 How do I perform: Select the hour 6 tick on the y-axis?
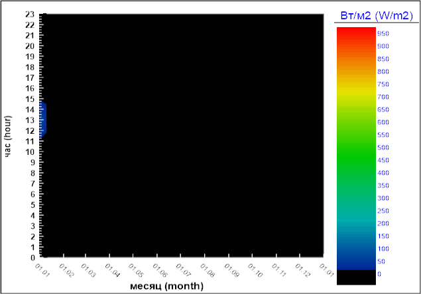[32, 194]
